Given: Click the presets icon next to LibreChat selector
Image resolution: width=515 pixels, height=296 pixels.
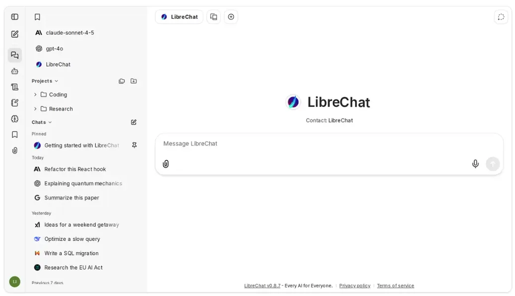Looking at the screenshot, I should pyautogui.click(x=213, y=17).
